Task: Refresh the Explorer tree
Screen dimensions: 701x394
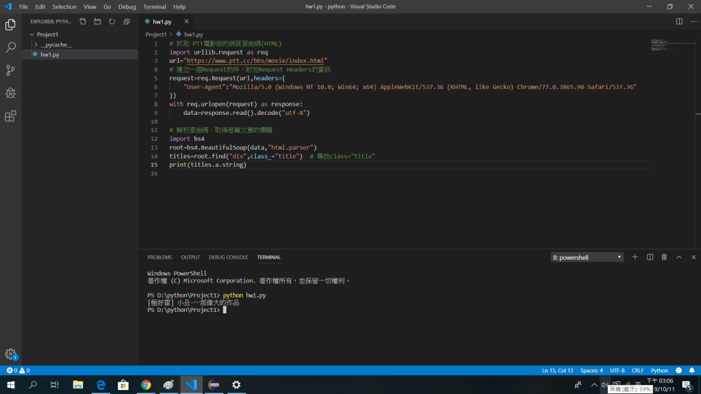Action: 112,21
